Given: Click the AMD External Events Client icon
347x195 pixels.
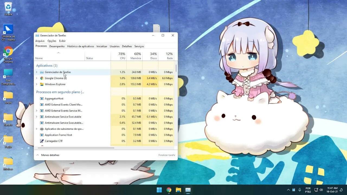Looking at the screenshot, I should coord(42,105).
